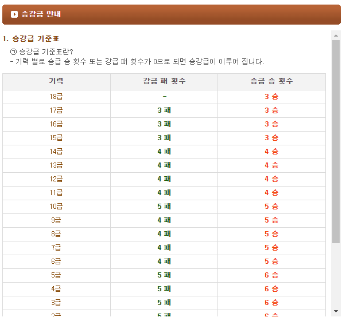Click the 강급 패 횟수 column header
Image resolution: width=342 pixels, height=321 pixels.
point(164,82)
